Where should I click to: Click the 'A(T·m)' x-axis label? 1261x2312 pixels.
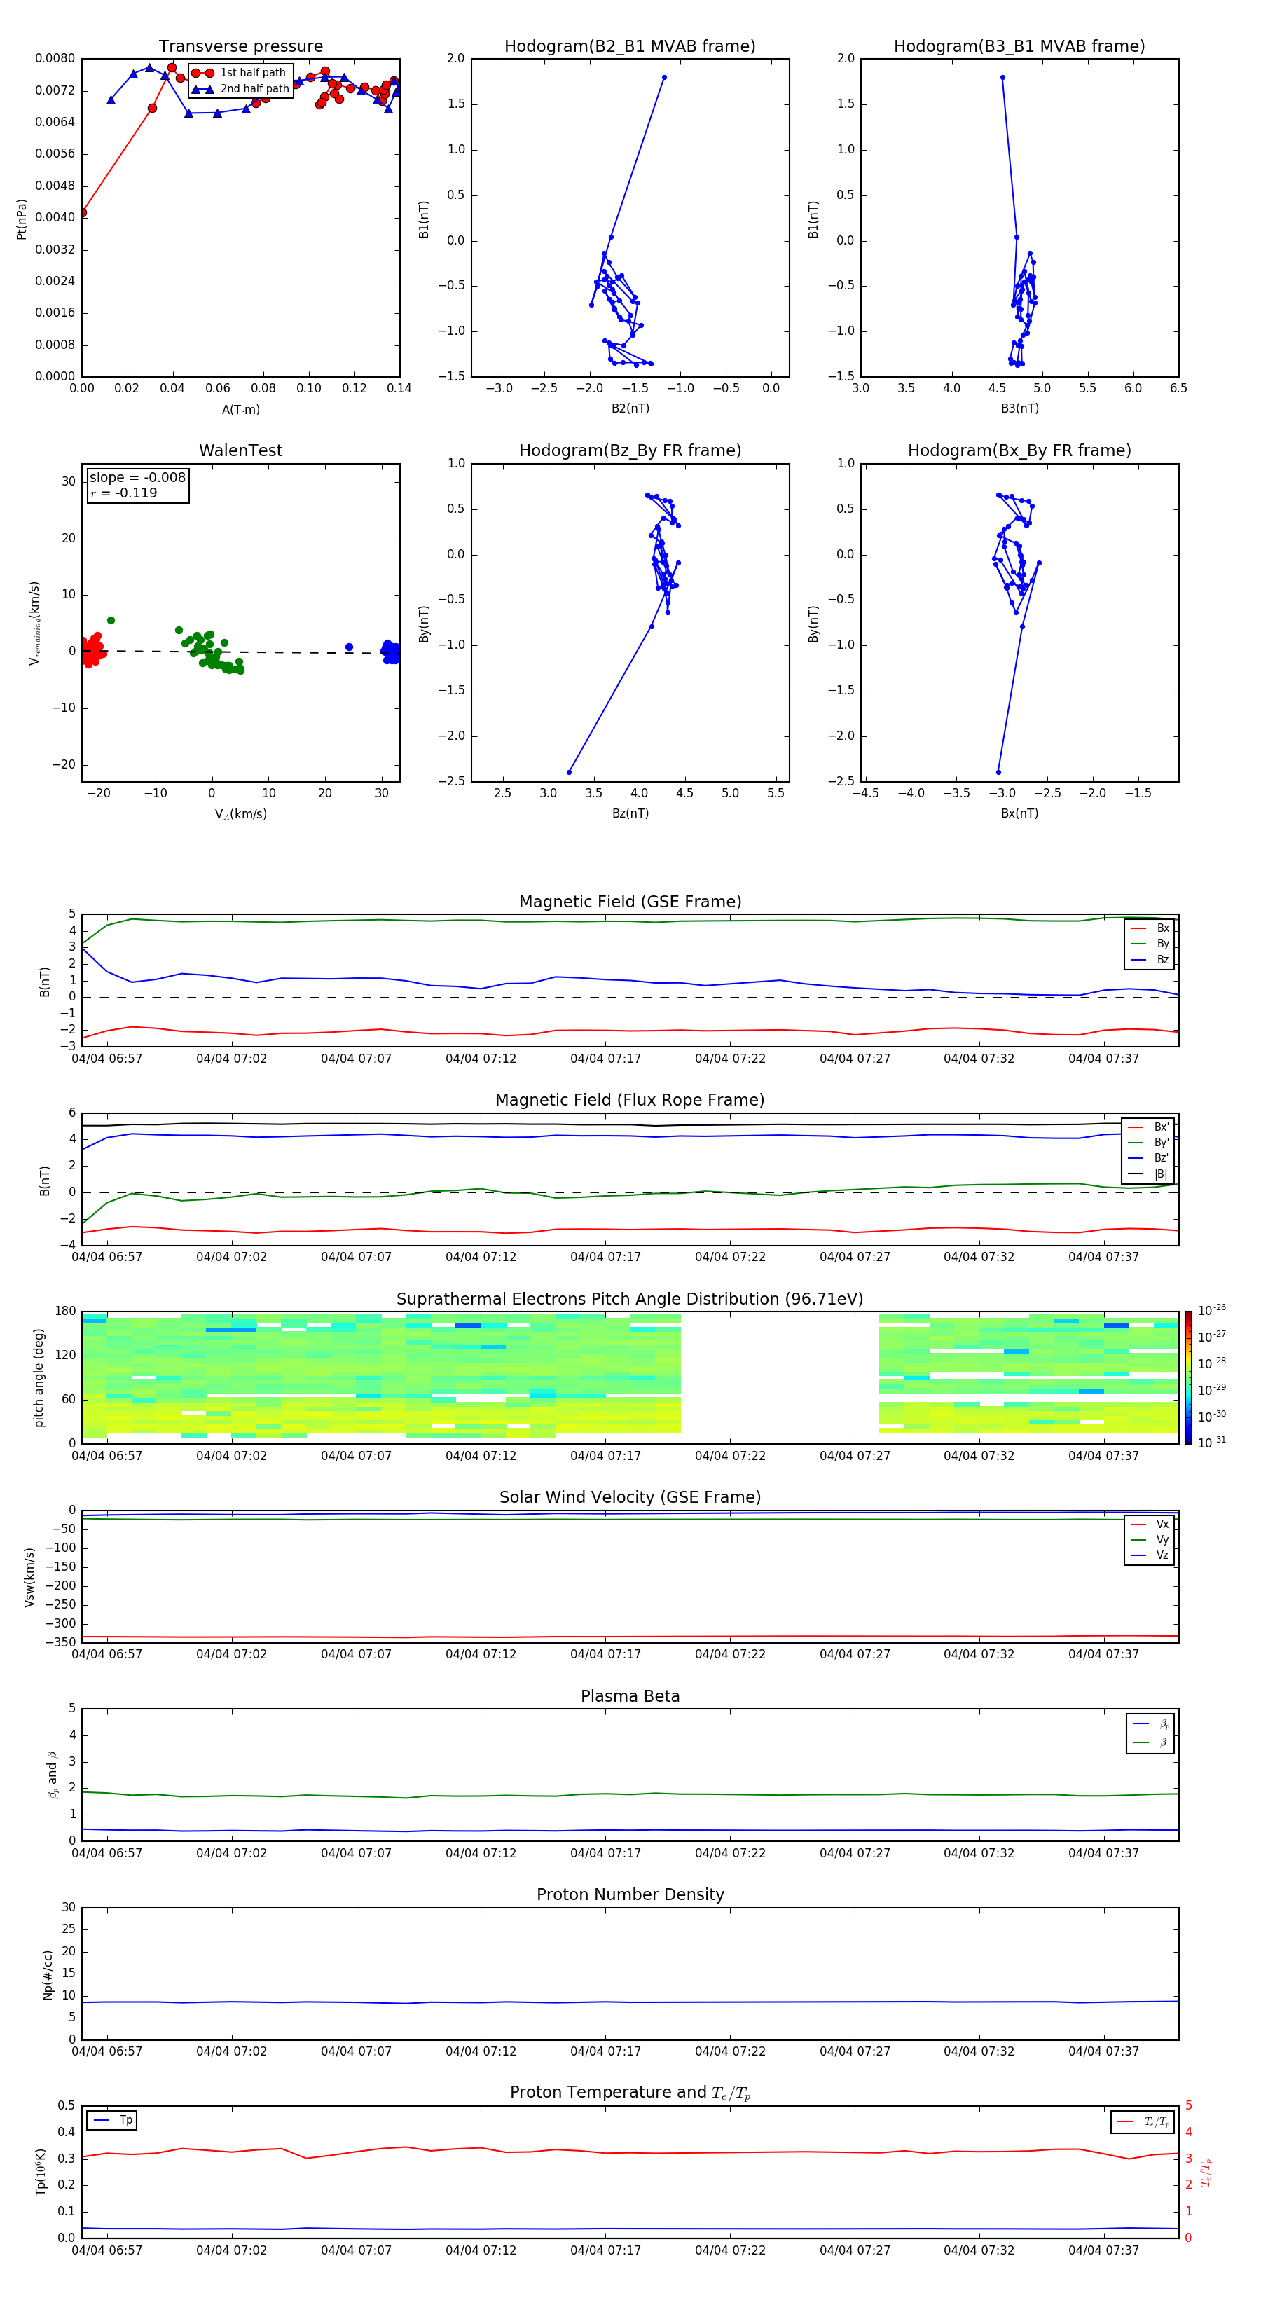(x=240, y=410)
